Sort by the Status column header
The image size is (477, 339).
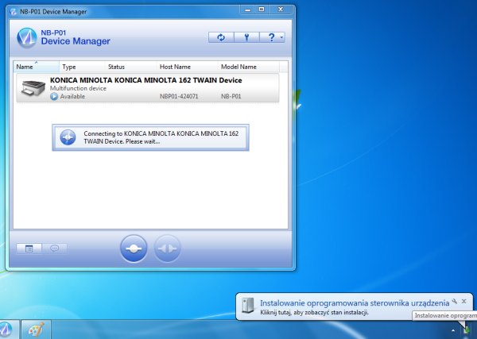[x=131, y=67]
